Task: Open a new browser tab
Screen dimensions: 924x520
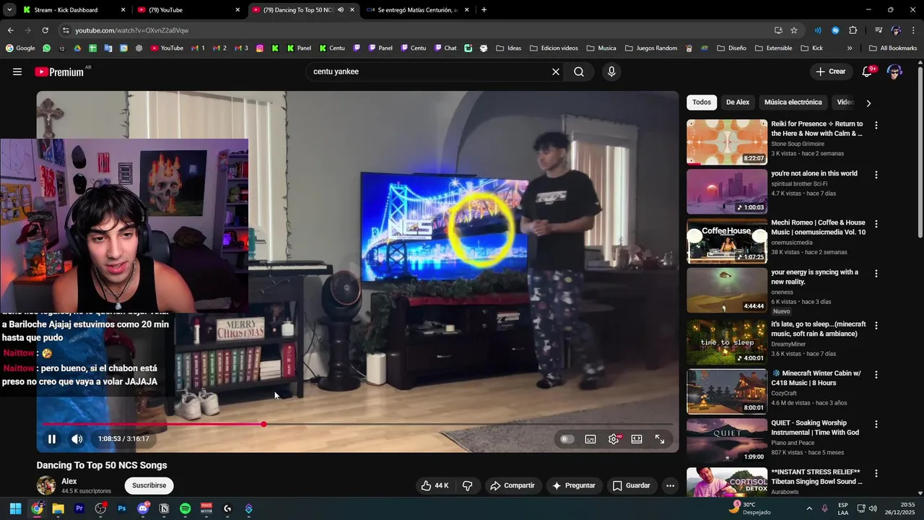Action: [484, 10]
